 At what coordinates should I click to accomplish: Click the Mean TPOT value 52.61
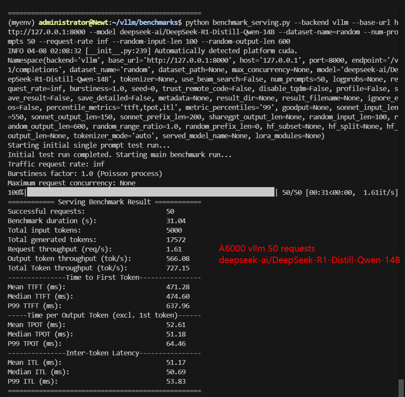click(176, 325)
